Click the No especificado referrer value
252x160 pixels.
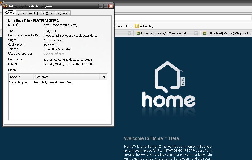coord(54,54)
